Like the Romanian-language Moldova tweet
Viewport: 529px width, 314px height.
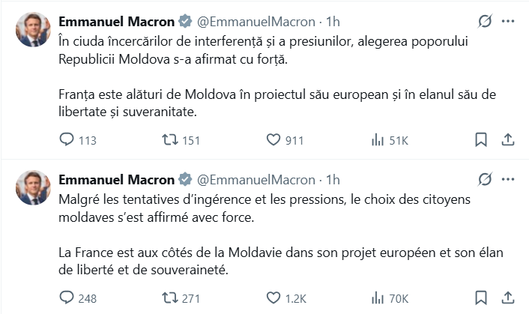coord(273,139)
